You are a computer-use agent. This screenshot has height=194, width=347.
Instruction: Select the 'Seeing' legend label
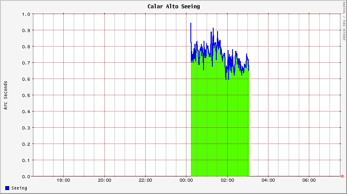19,188
